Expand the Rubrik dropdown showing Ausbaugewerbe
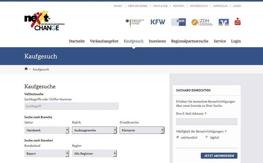The width and height of the screenshot is (263, 163). [x=94, y=130]
